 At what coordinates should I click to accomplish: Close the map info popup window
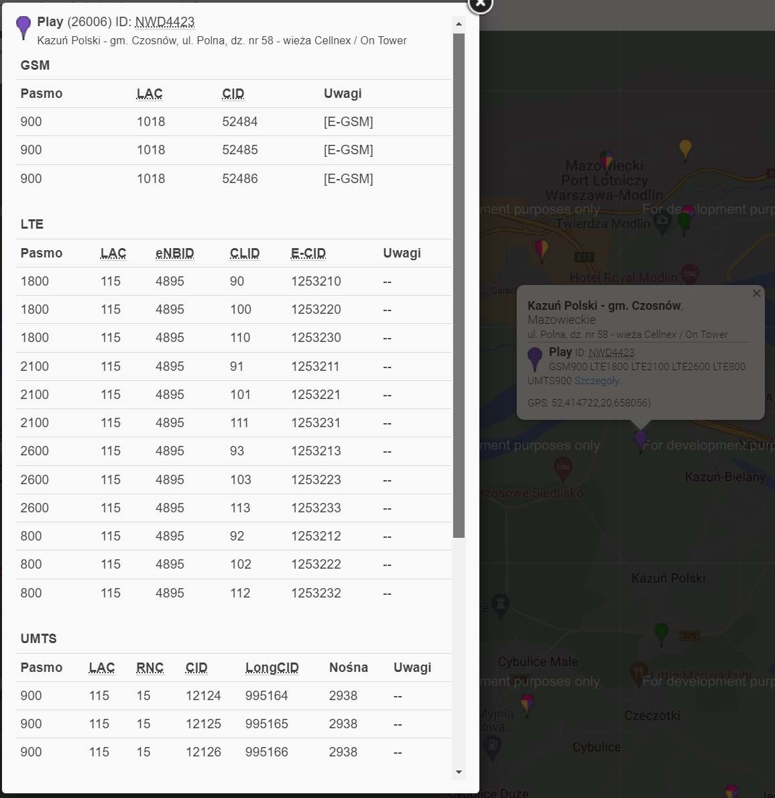click(x=756, y=294)
